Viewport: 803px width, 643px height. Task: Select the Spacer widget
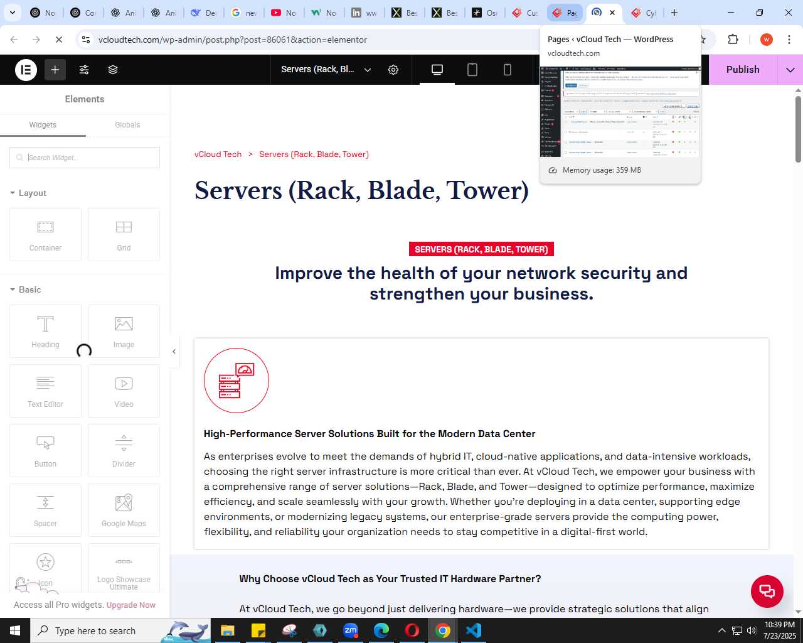pos(45,510)
